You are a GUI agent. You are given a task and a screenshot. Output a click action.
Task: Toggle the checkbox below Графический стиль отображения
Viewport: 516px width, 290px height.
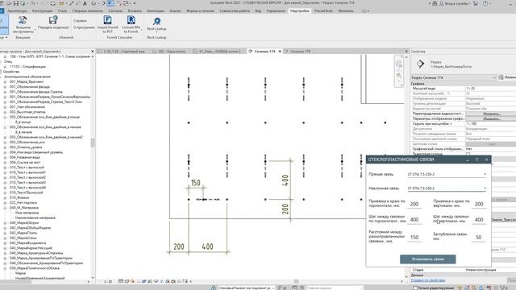468,154
